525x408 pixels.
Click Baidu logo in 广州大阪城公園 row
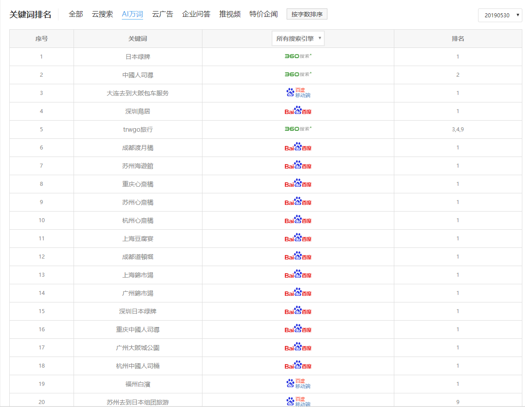pyautogui.click(x=298, y=347)
